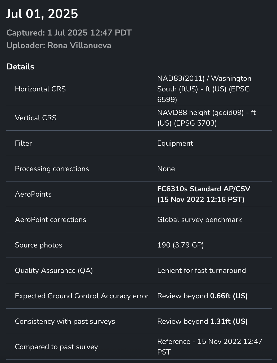Click the Uploader Rona Villanueva text
277x363 pixels.
pos(59,45)
